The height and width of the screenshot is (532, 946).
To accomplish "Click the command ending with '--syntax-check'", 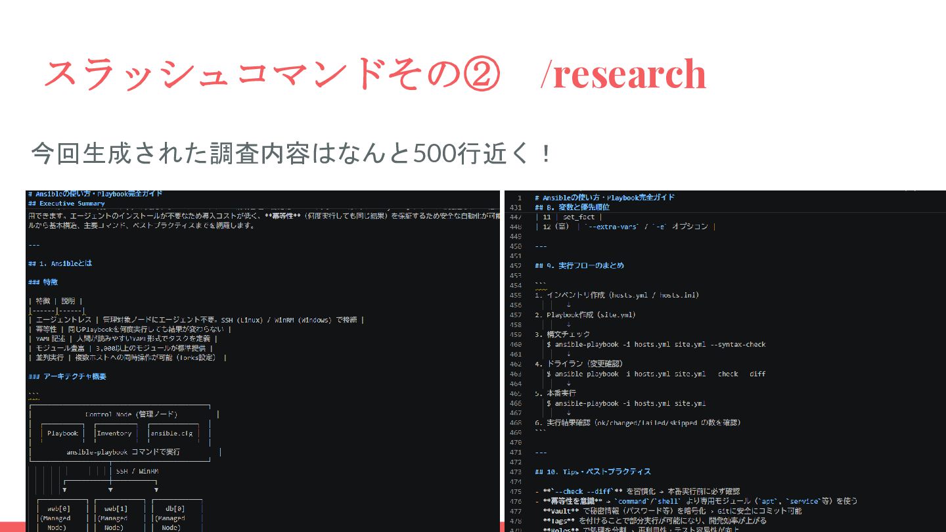I will [656, 344].
